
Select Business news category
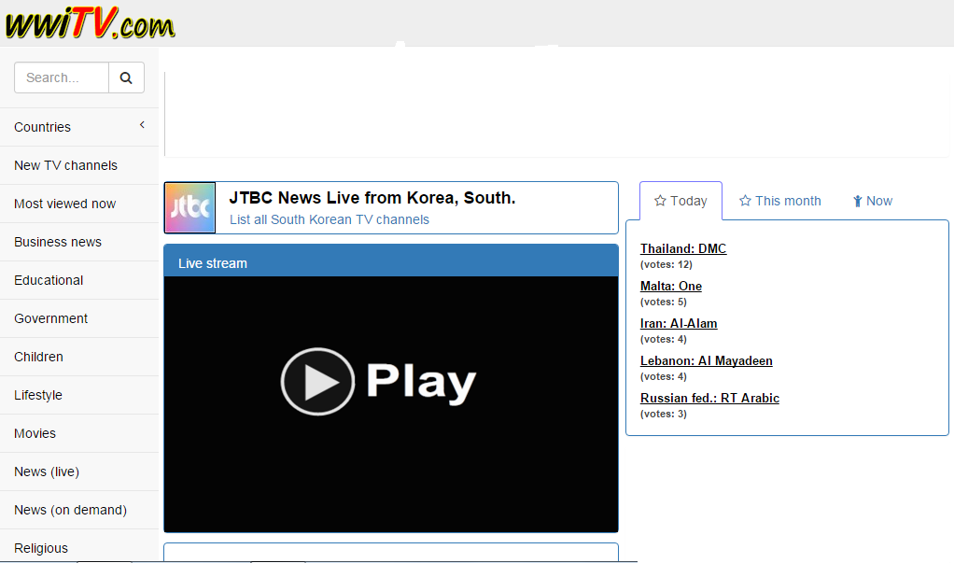pyautogui.click(x=79, y=242)
